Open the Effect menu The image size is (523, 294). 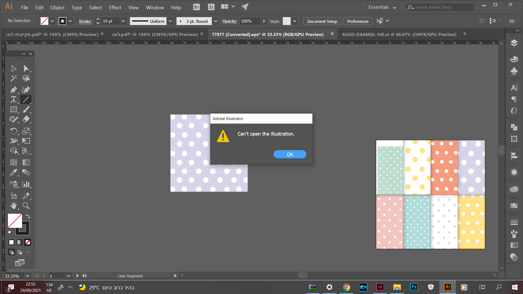(115, 7)
